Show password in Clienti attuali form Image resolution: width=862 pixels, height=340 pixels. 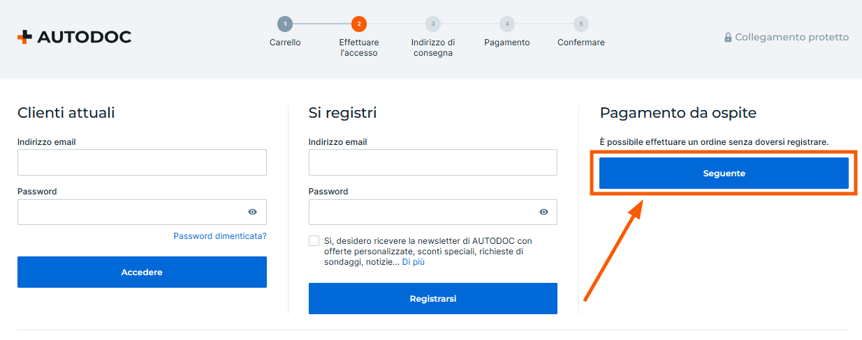253,212
